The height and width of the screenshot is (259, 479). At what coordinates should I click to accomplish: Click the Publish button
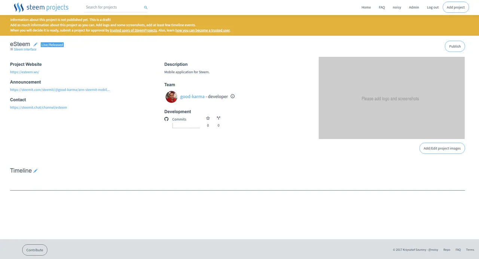(455, 46)
